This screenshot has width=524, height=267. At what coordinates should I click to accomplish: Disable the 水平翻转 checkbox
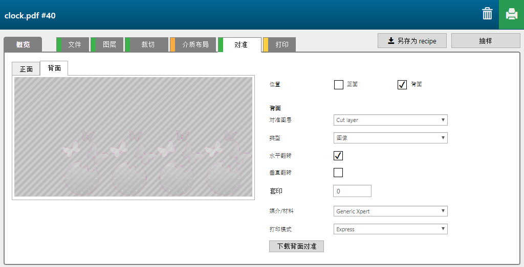[338, 155]
